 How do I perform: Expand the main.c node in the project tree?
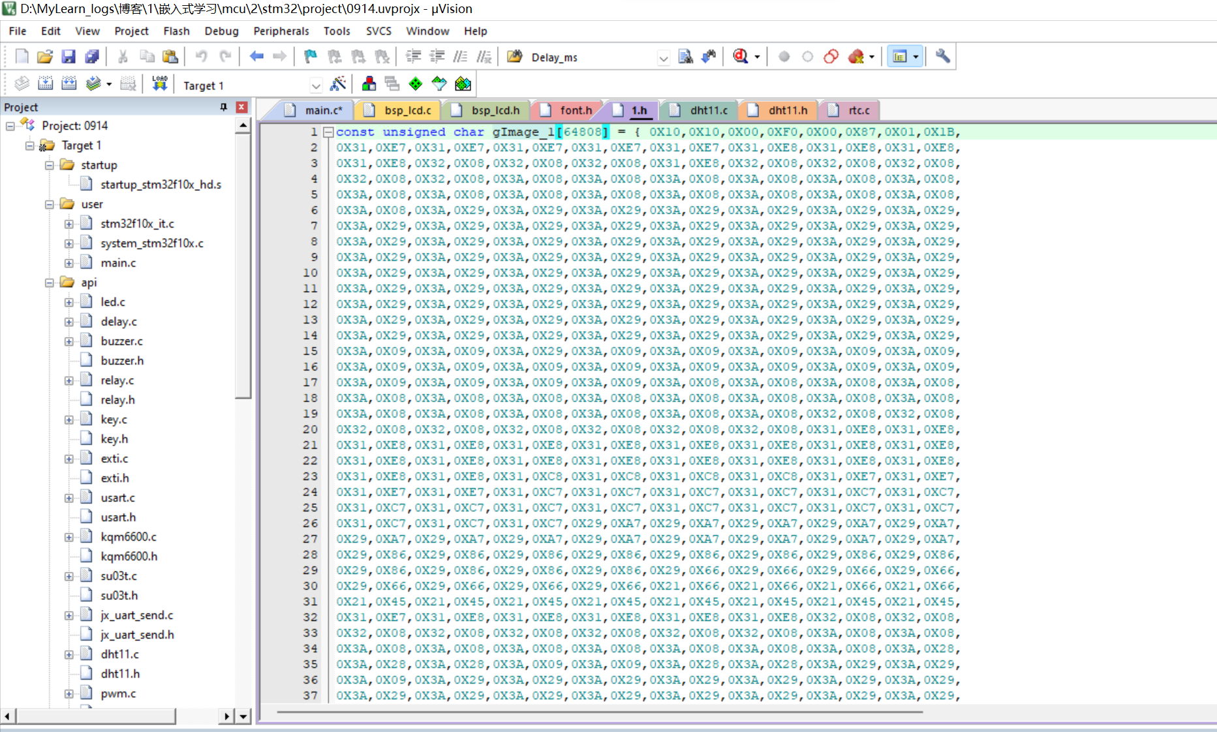coord(69,263)
